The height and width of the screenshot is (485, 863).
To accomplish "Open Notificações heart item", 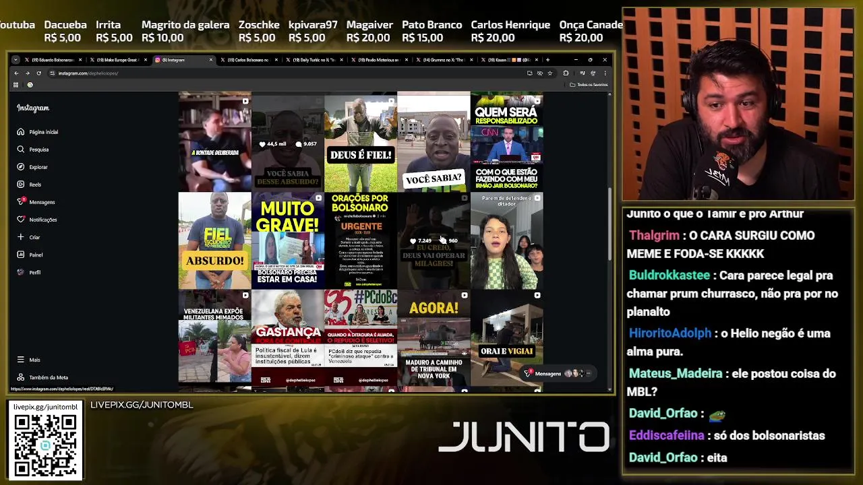I will point(37,220).
